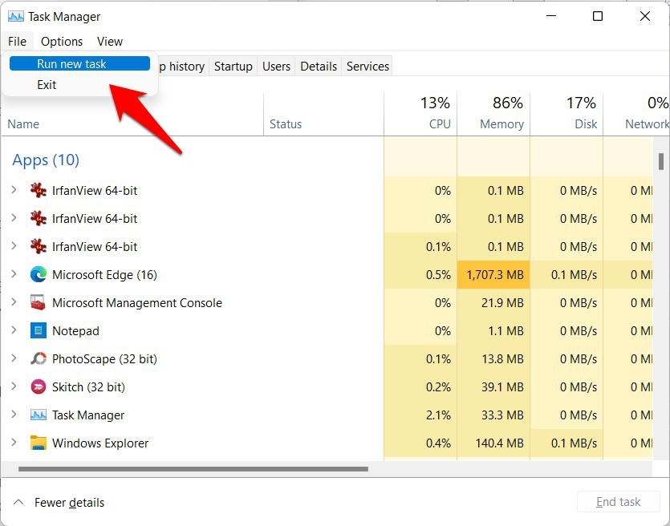
Task: Select the PhotoScape (32 bit) row name
Action: click(104, 359)
